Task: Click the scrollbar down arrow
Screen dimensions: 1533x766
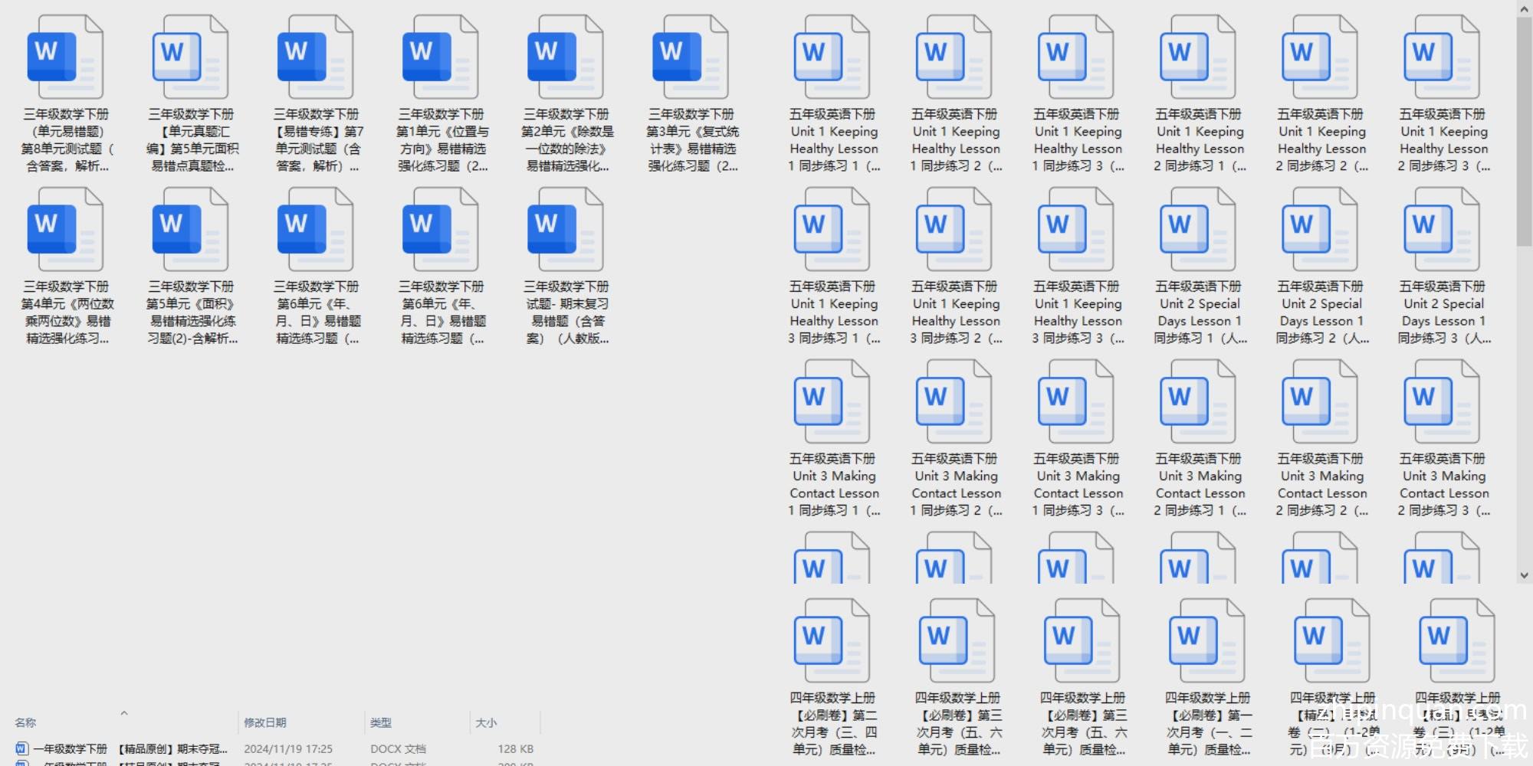Action: tap(1524, 574)
